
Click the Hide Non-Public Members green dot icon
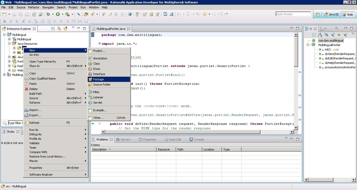click(339, 35)
